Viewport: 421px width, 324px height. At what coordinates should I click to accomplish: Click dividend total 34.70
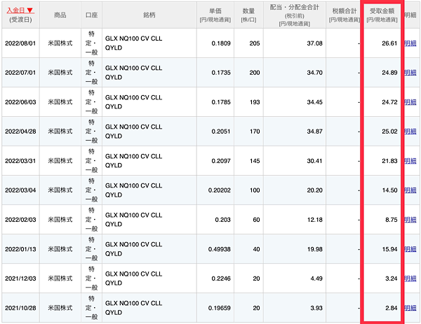tap(314, 73)
